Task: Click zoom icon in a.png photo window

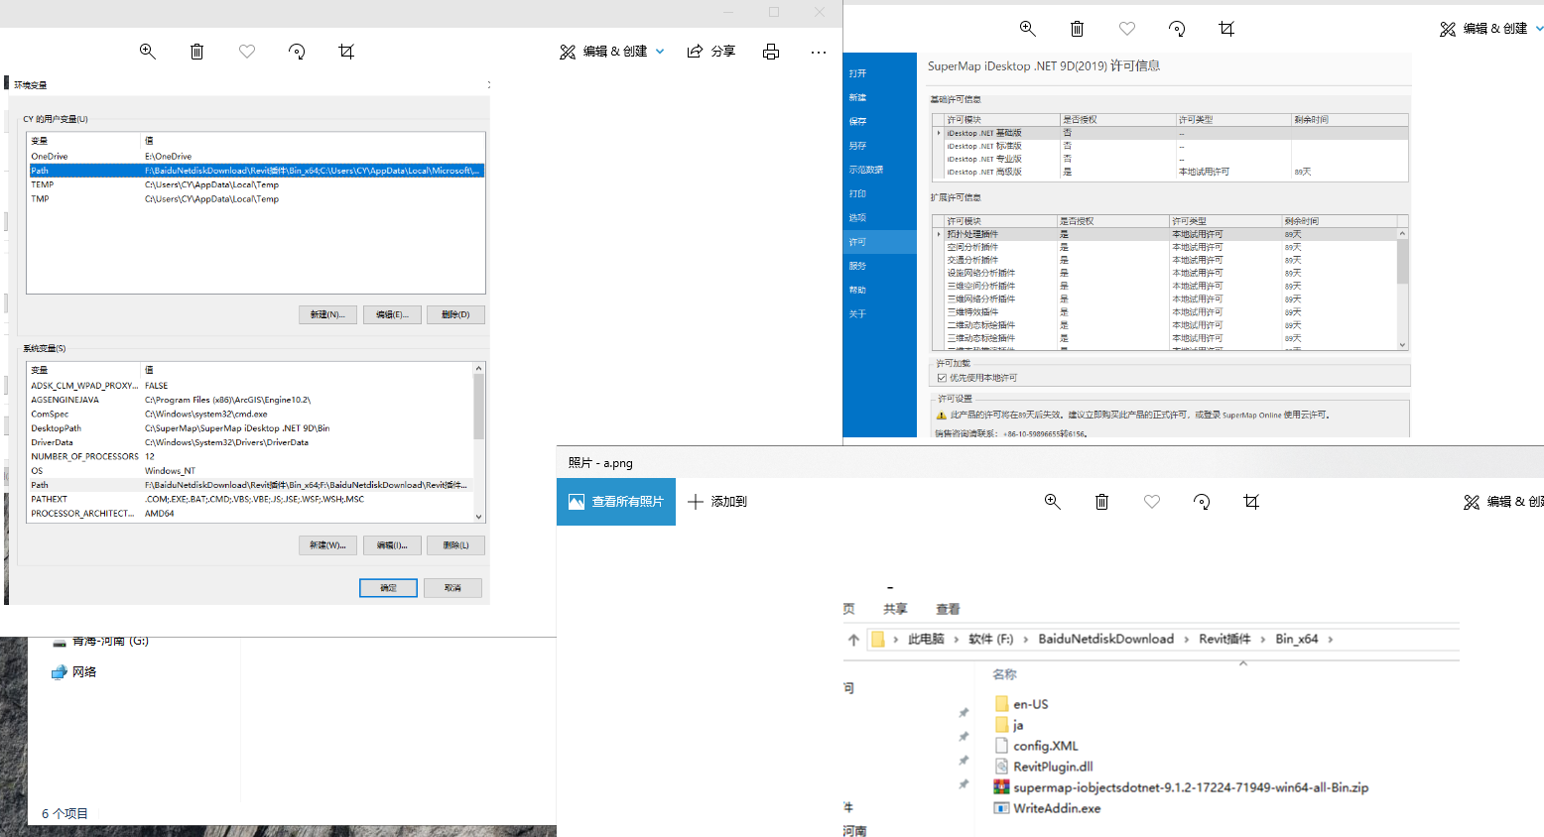Action: click(x=1053, y=502)
